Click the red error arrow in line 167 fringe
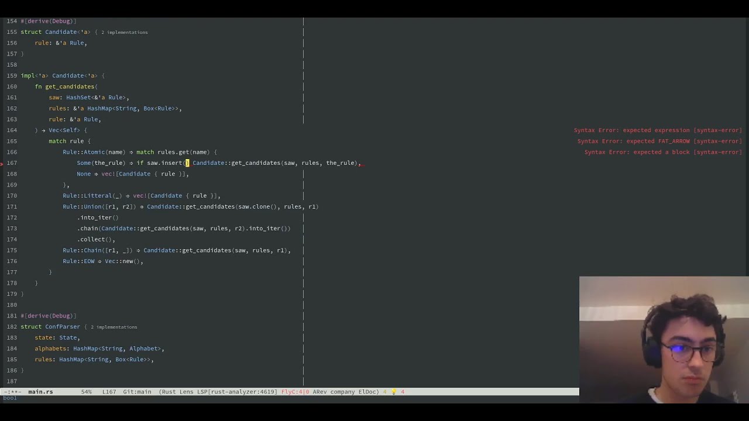Image resolution: width=749 pixels, height=421 pixels. click(2, 164)
